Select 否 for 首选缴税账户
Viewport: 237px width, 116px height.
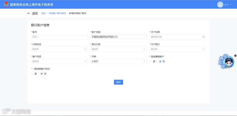click(x=160, y=61)
